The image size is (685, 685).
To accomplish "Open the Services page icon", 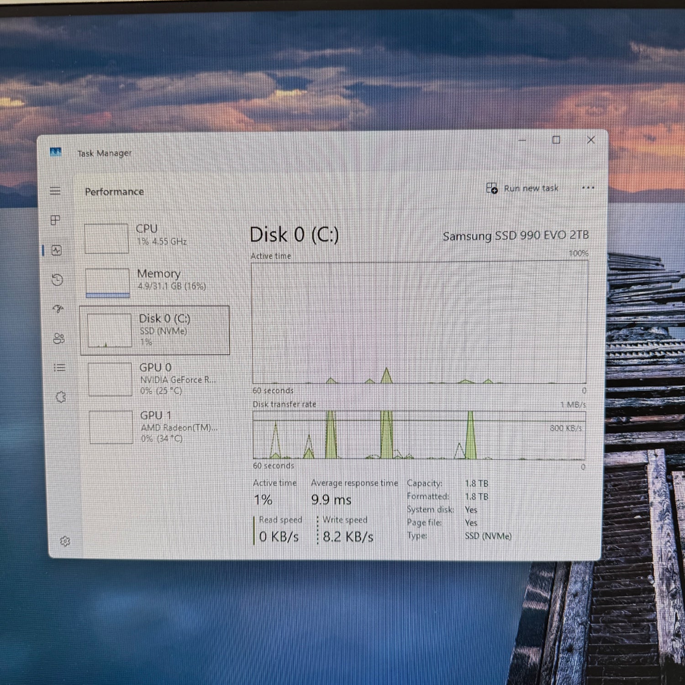I will [61, 397].
